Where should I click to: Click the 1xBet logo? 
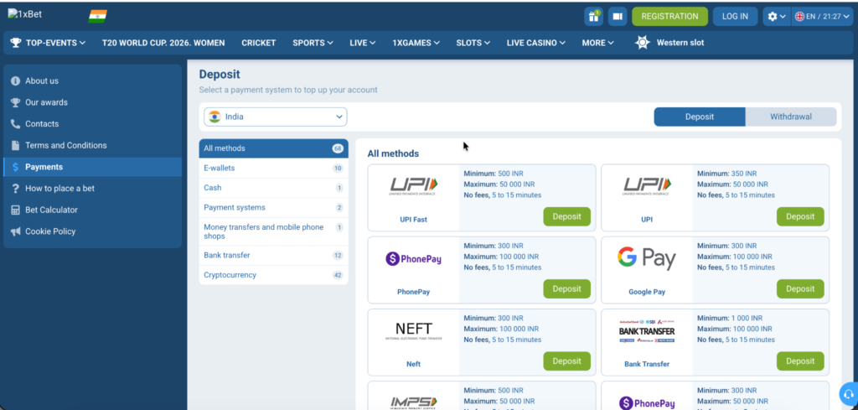click(x=24, y=14)
